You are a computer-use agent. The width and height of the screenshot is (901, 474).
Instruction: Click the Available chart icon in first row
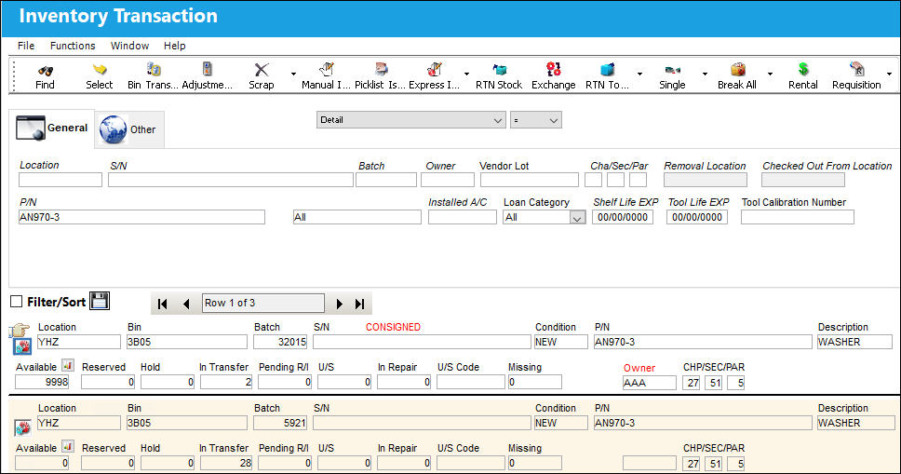point(68,365)
